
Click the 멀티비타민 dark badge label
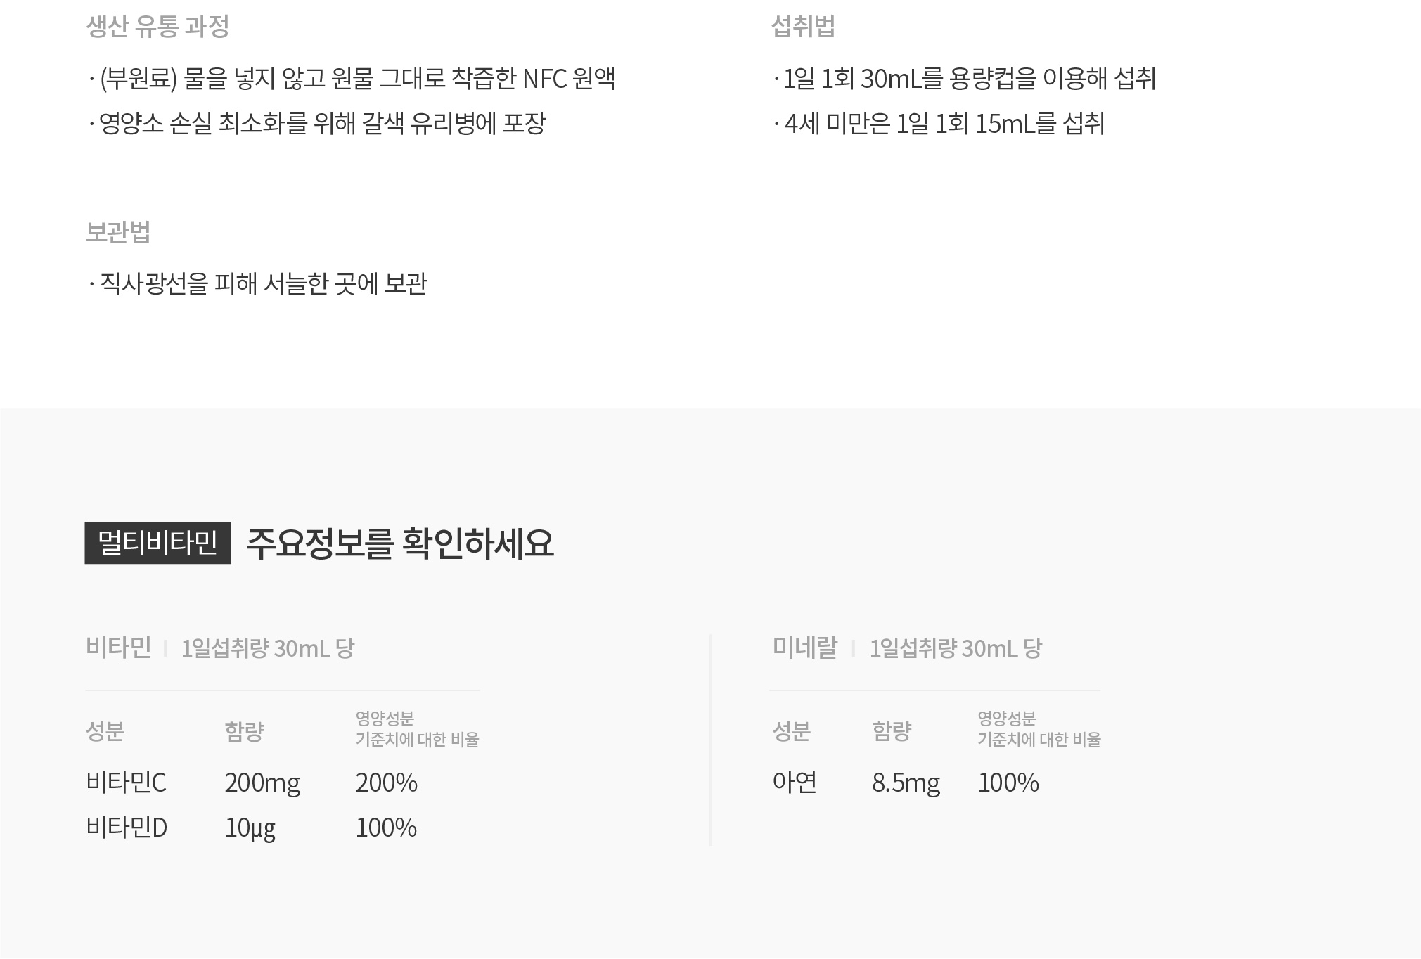tap(157, 543)
